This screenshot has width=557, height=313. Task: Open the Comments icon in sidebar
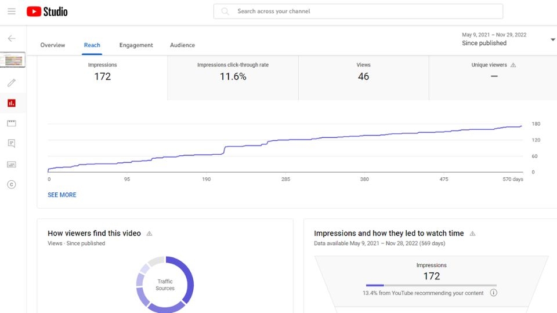(12, 144)
